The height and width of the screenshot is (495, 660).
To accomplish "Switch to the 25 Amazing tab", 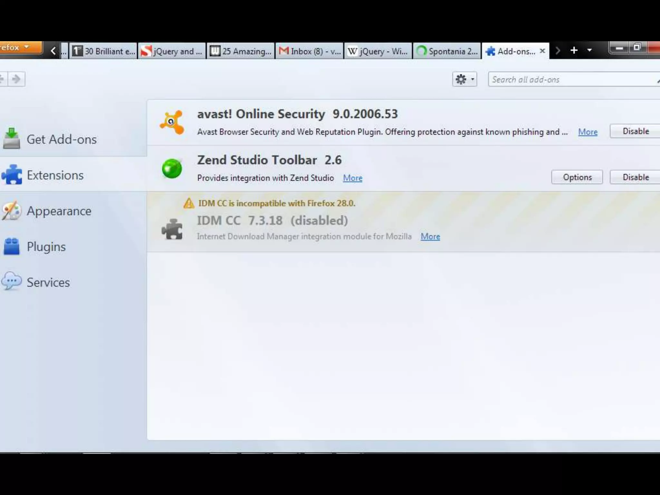I will pos(241,51).
